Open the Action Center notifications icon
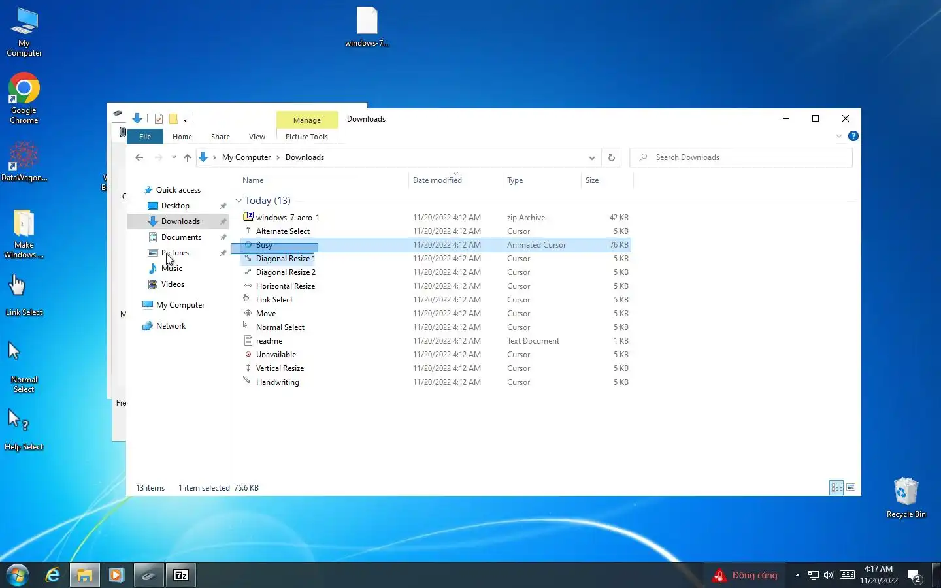Screen dimensions: 941x588 point(914,576)
